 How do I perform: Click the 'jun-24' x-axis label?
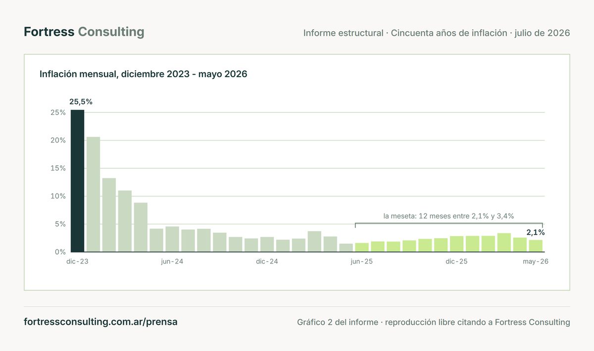point(172,261)
